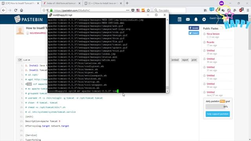Open the 'Ricardo' public paste
This screenshot has height=141, width=251.
[210, 42]
